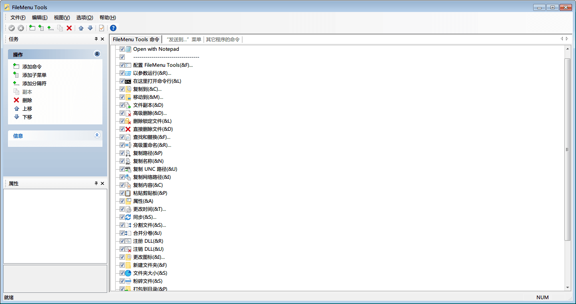This screenshot has height=304, width=576.
Task: Pin the 属性 panel with pushpin icon
Action: tap(96, 184)
